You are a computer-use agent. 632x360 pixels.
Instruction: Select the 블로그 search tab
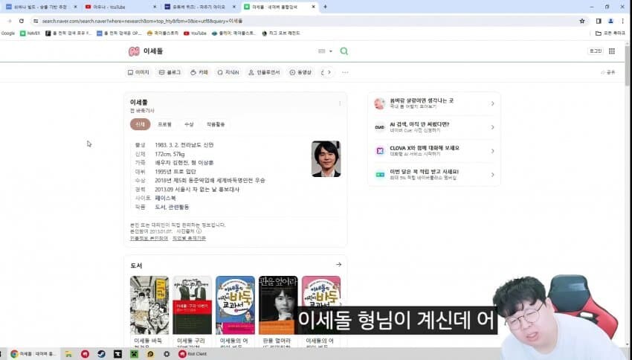point(170,73)
